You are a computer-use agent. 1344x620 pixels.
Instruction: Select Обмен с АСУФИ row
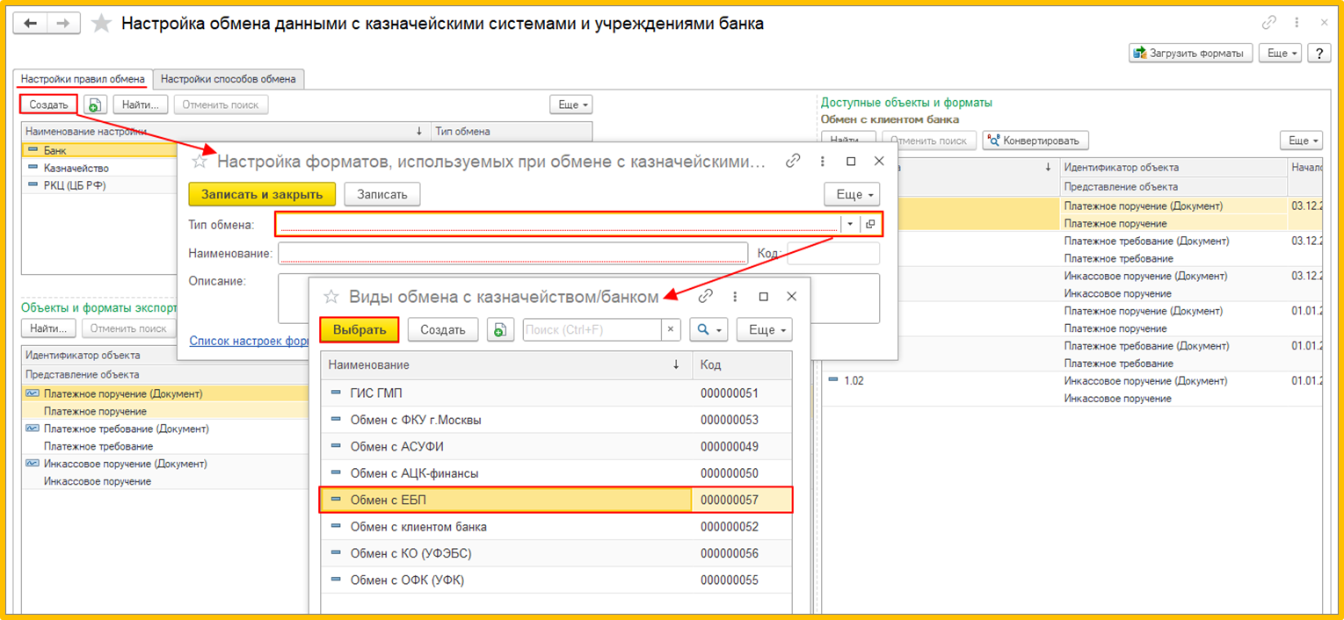tap(556, 446)
